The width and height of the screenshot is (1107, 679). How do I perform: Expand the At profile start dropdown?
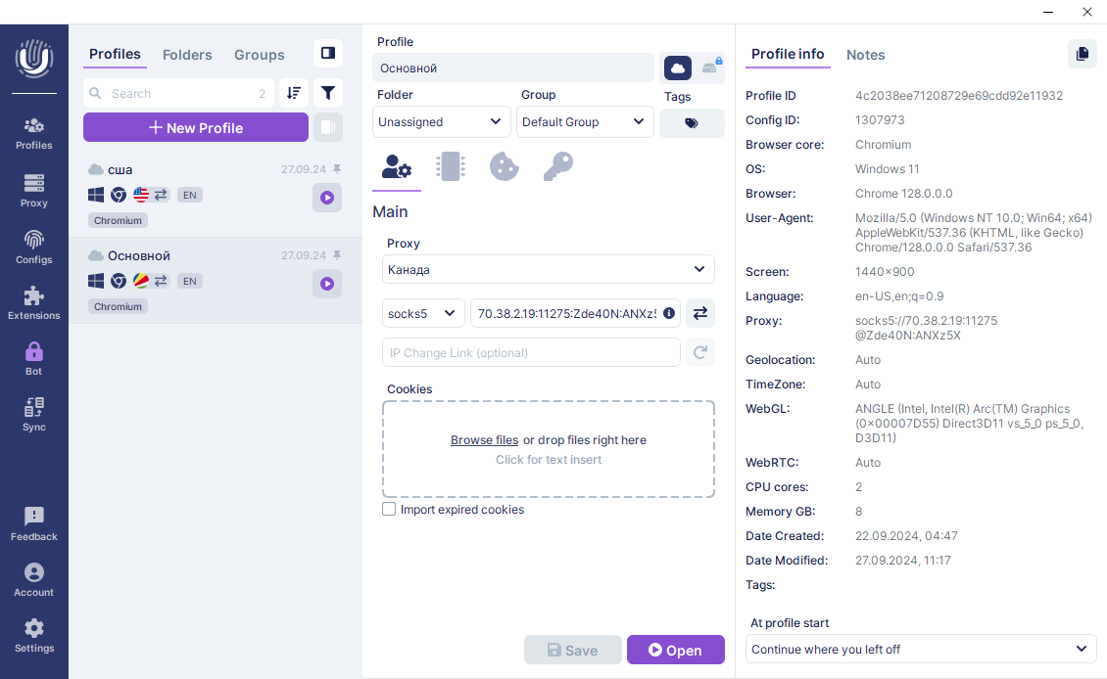pos(920,649)
